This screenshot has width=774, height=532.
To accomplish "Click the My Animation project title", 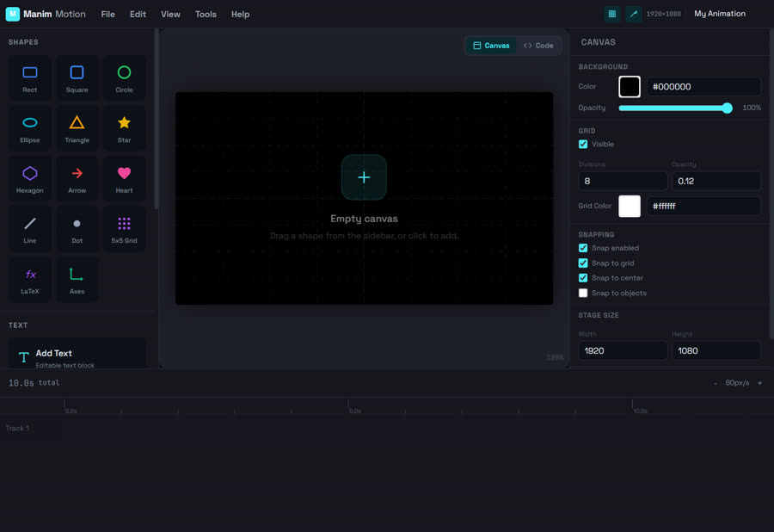I will click(720, 14).
